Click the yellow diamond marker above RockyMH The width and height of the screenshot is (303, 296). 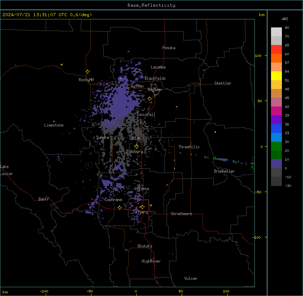pyautogui.click(x=88, y=72)
